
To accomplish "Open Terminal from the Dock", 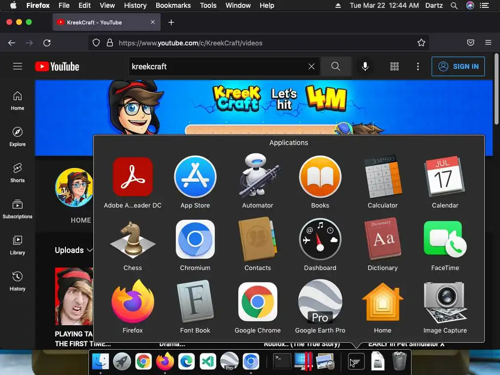I will pos(282,362).
